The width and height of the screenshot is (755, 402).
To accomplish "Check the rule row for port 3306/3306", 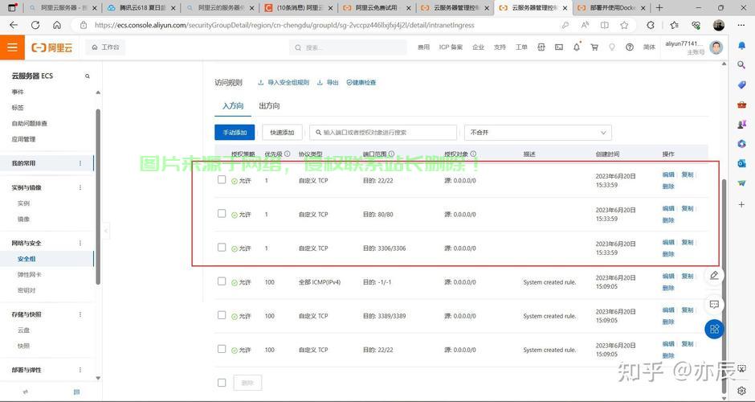I will pyautogui.click(x=222, y=247).
